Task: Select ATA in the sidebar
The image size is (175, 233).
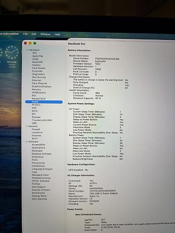Action: pyautogui.click(x=35, y=53)
